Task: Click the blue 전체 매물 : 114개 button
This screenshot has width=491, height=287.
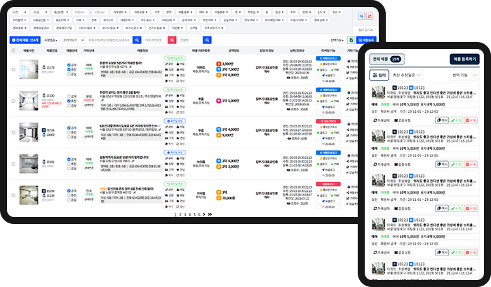Action: tap(25, 41)
